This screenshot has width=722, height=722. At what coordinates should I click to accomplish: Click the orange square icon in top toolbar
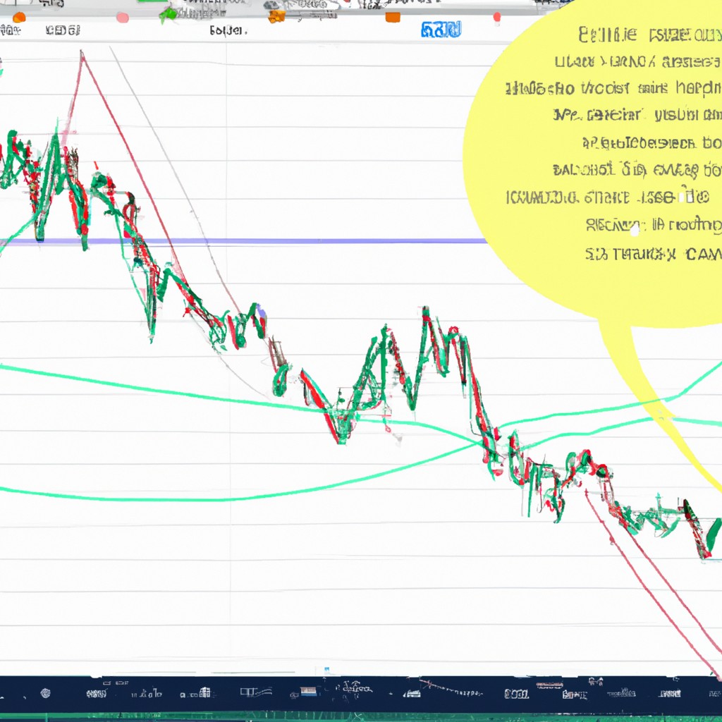pyautogui.click(x=393, y=17)
